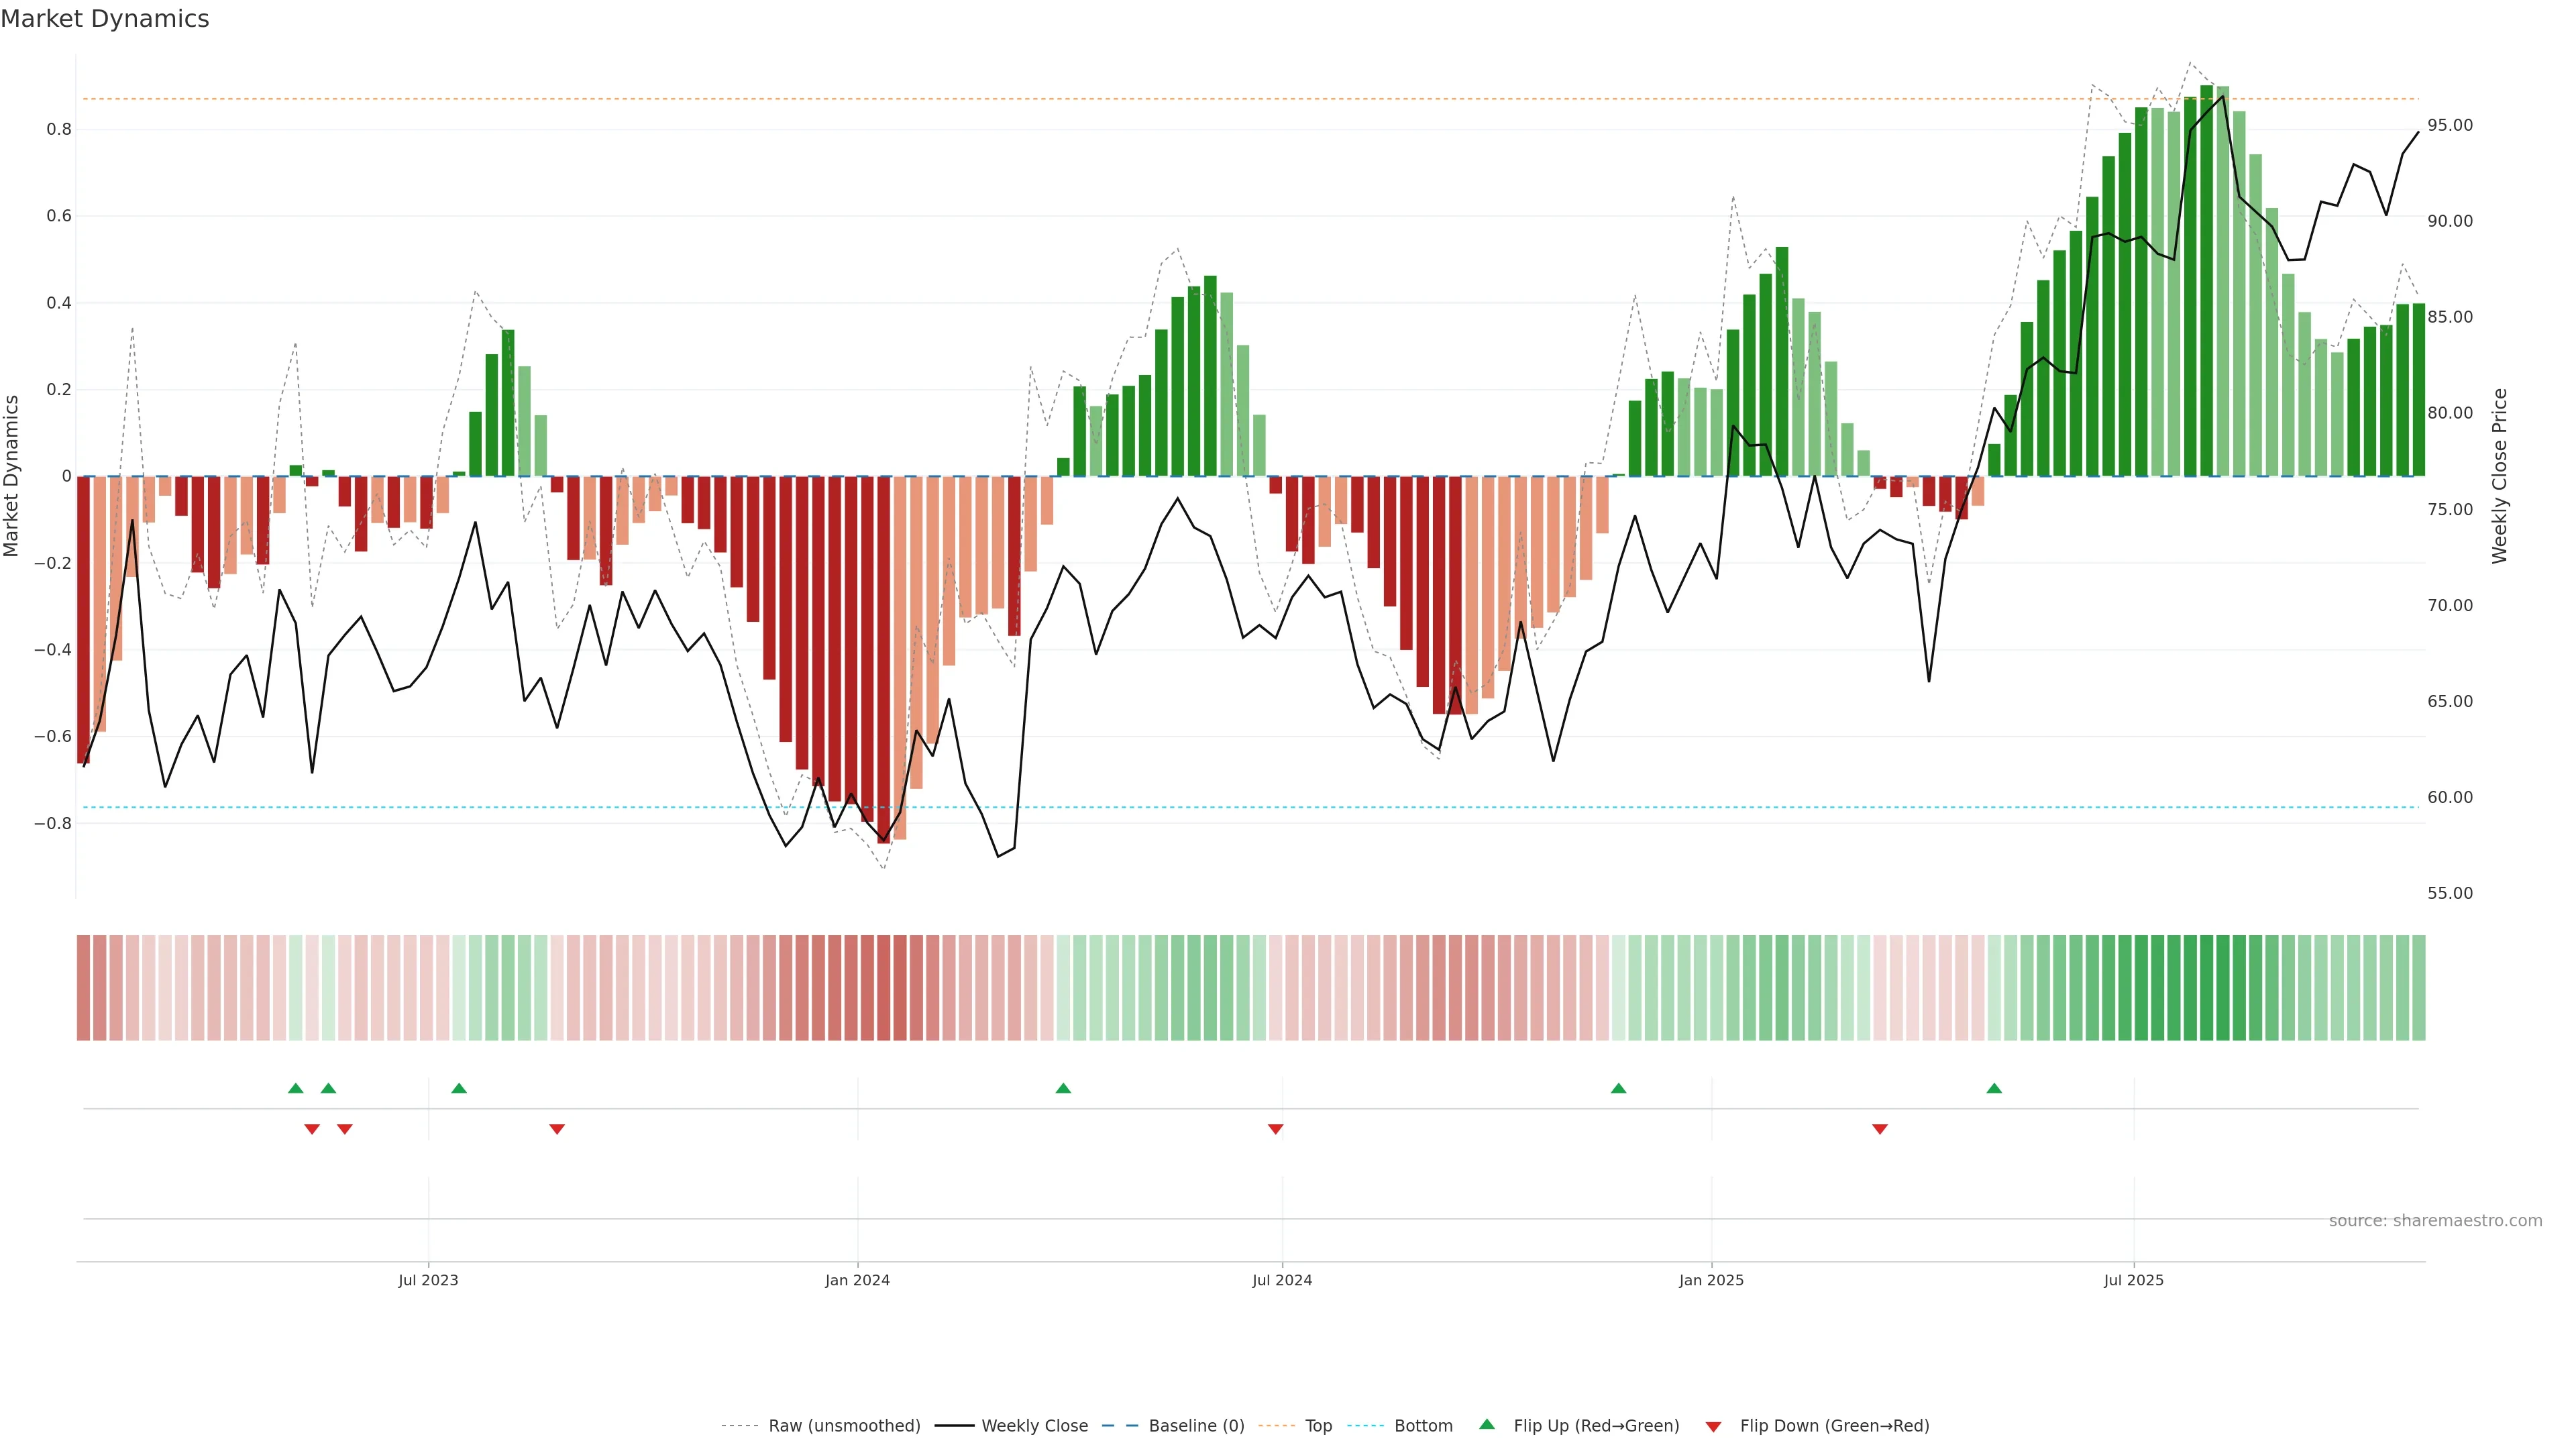Click the Jan 2024 x-axis label
This screenshot has width=2576, height=1449.
[x=857, y=1280]
